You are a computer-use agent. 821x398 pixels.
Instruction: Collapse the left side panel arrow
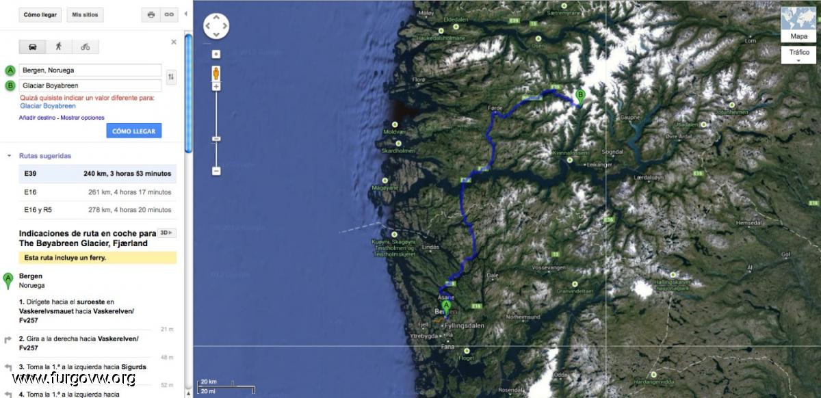point(185,14)
